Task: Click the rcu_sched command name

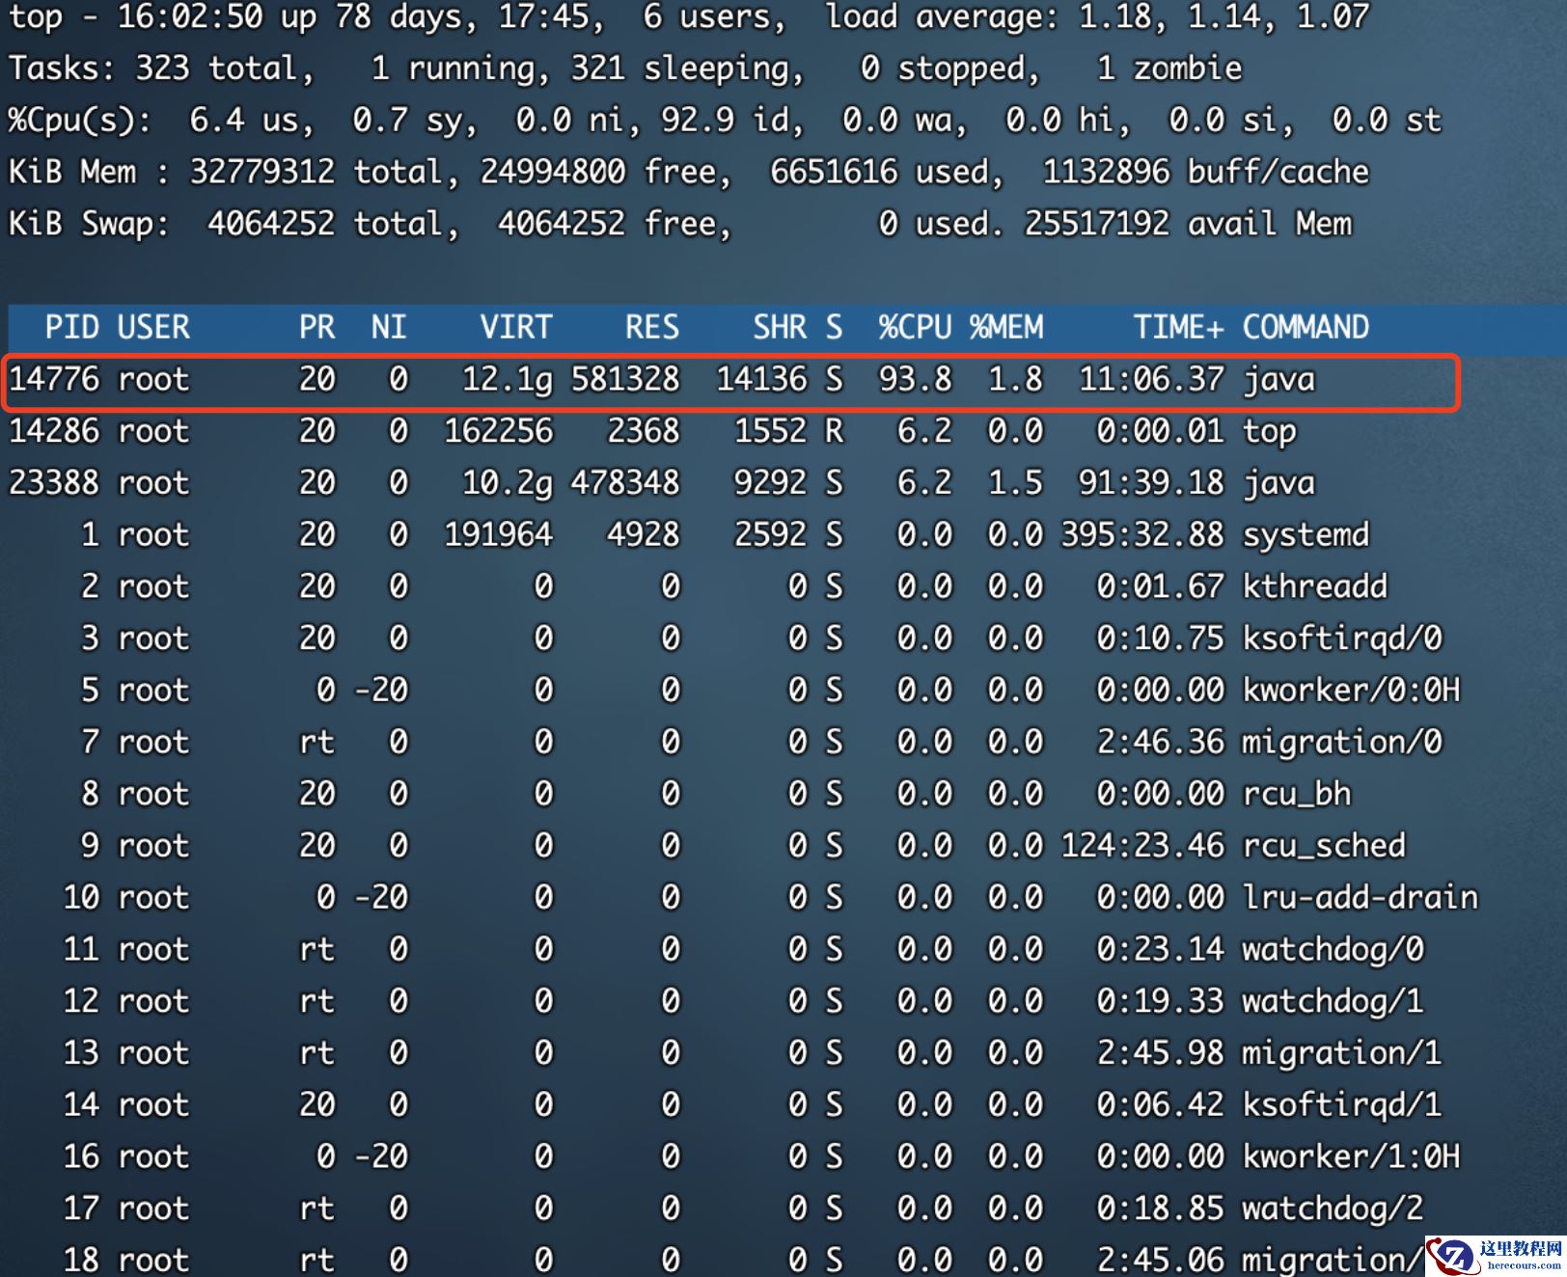Action: [x=1324, y=847]
